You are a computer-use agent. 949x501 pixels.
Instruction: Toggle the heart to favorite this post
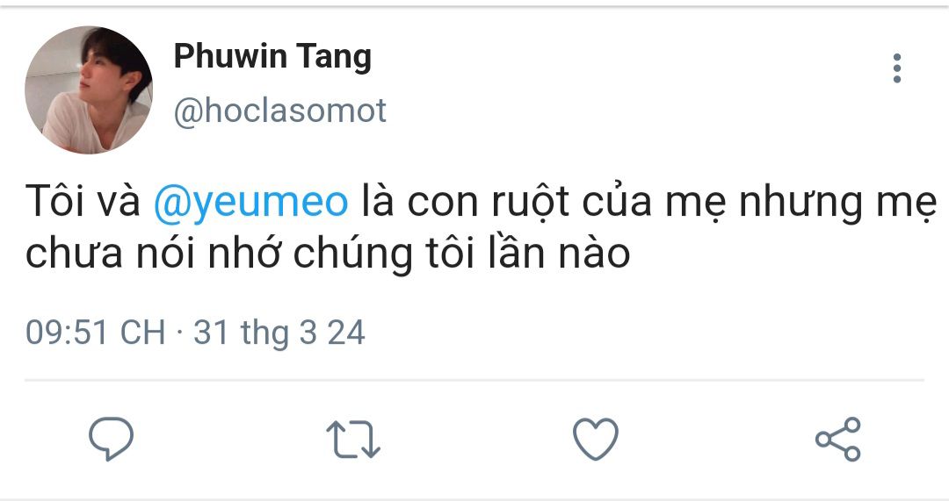pos(596,439)
